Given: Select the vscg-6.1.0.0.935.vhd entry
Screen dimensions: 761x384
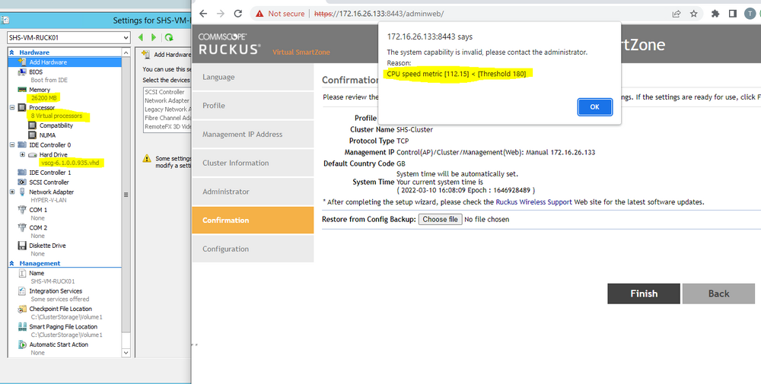Looking at the screenshot, I should (70, 163).
